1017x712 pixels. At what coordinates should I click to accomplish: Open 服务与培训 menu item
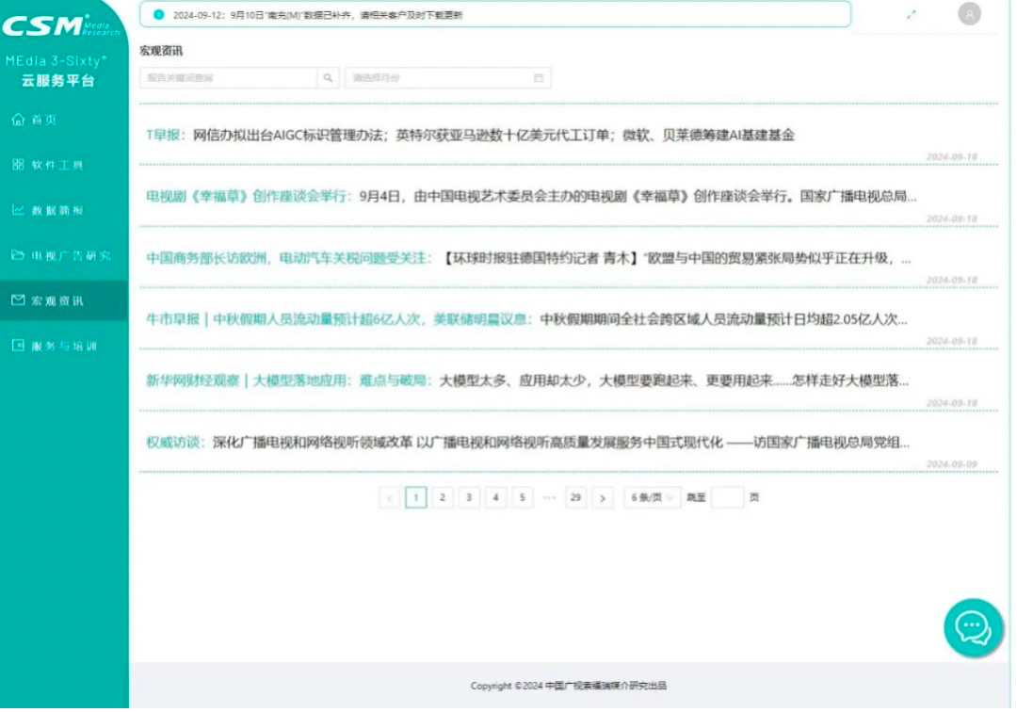64,346
